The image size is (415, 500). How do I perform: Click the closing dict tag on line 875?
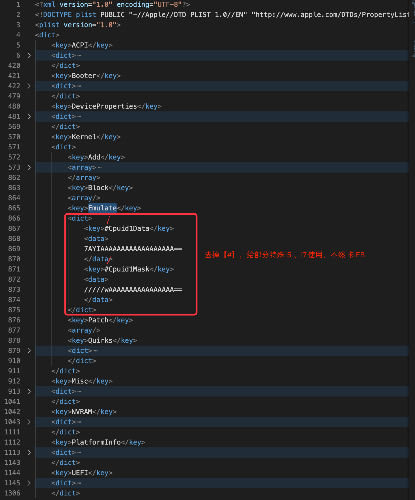(x=82, y=310)
